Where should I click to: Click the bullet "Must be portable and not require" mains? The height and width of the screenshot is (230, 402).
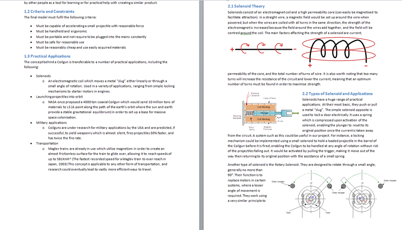pyautogui.click(x=91, y=37)
